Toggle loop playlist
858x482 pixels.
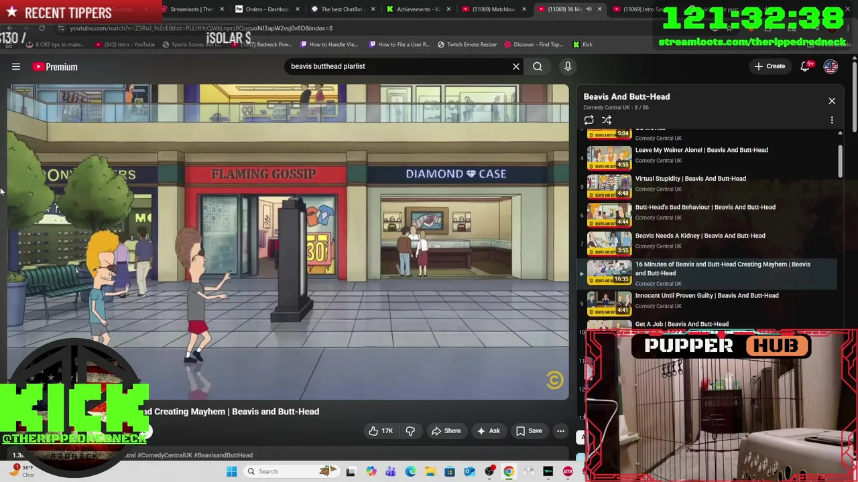click(589, 120)
